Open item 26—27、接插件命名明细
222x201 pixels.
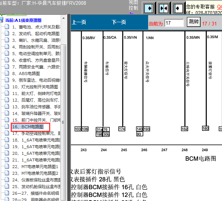(36, 193)
